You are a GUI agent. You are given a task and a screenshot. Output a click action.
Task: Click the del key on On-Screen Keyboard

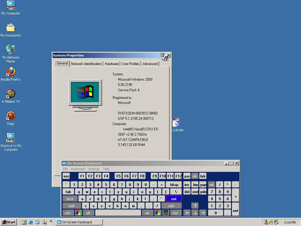[187, 192]
